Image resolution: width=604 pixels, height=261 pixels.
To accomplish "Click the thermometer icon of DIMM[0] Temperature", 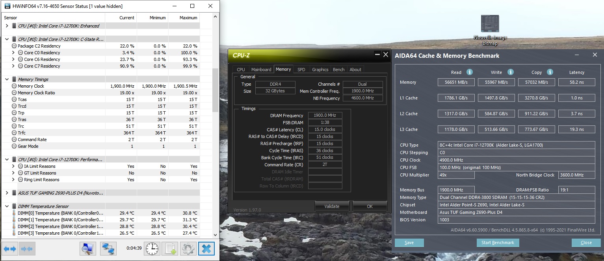I will click(x=14, y=213).
